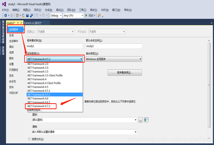Screen dimensions: 214x145
Task: Click the Assembly Information (程序集信息) button
Action: [x=125, y=72]
